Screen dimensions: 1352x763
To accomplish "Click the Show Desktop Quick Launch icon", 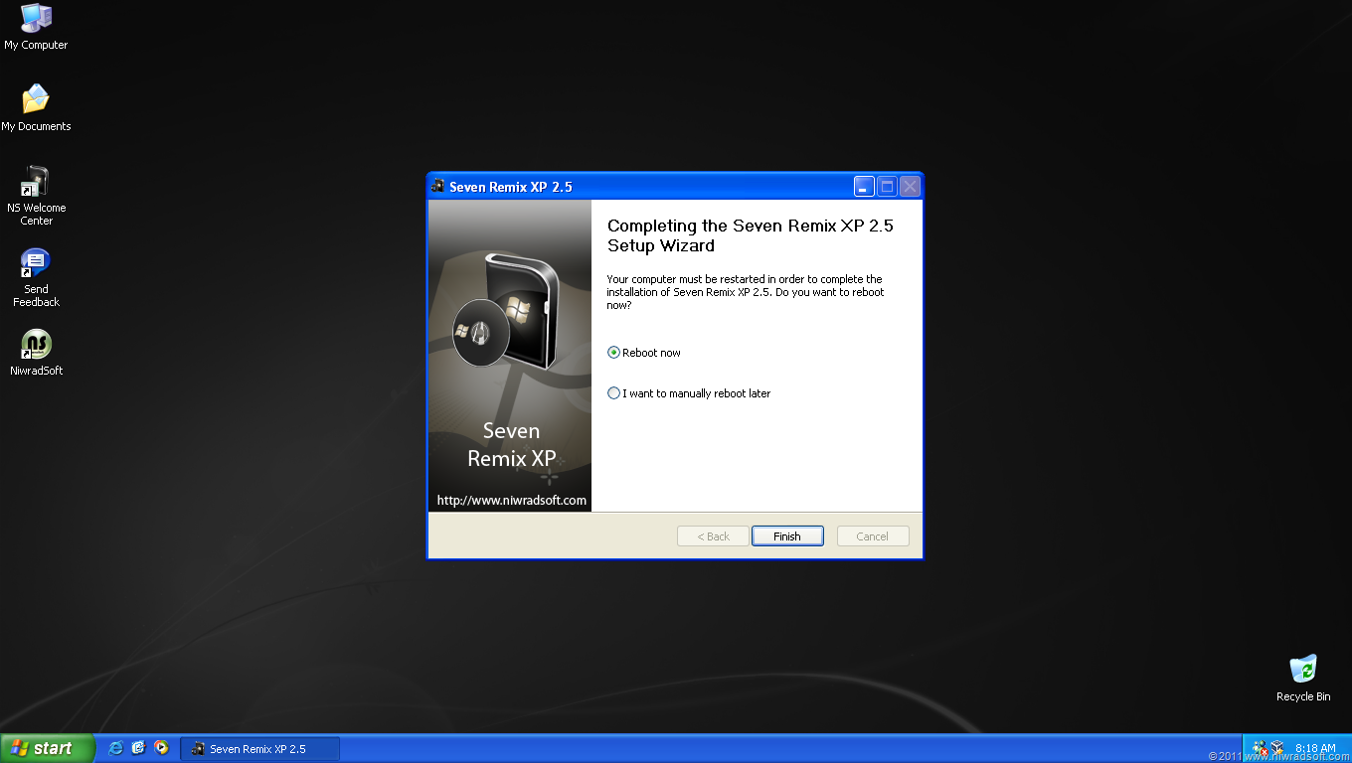I will (138, 748).
